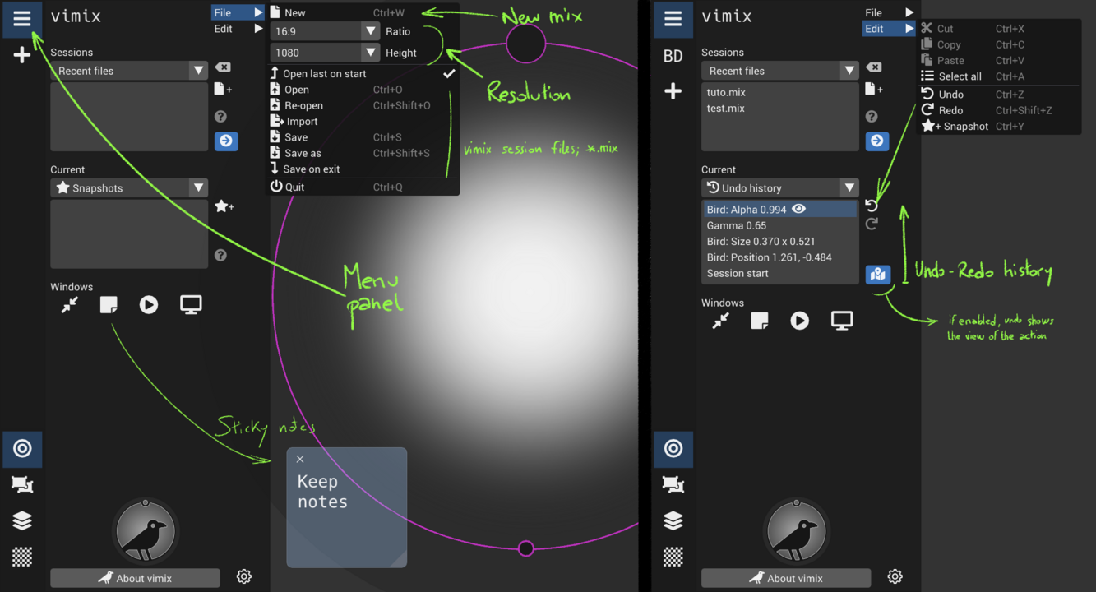This screenshot has height=592, width=1096.
Task: Select Layers view icon in right window sidebar
Action: point(673,521)
